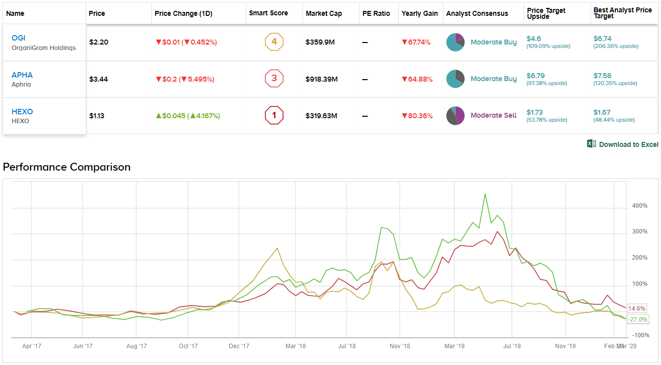This screenshot has height=365, width=661.
Task: Sort by the Price column header
Action: (x=97, y=13)
